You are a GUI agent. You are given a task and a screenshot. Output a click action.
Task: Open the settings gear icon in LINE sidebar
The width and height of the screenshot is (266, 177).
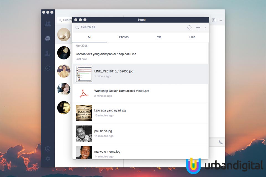48,159
